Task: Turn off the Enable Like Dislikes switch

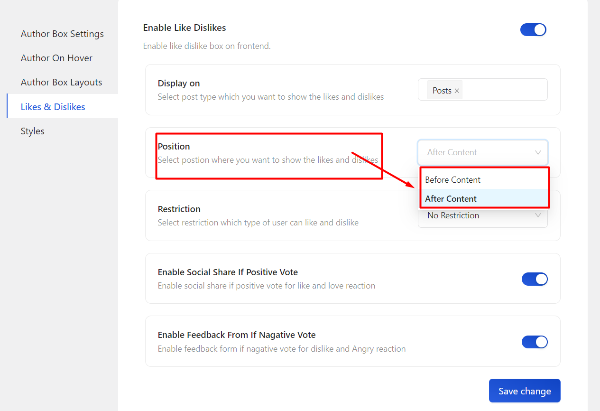Action: (533, 30)
